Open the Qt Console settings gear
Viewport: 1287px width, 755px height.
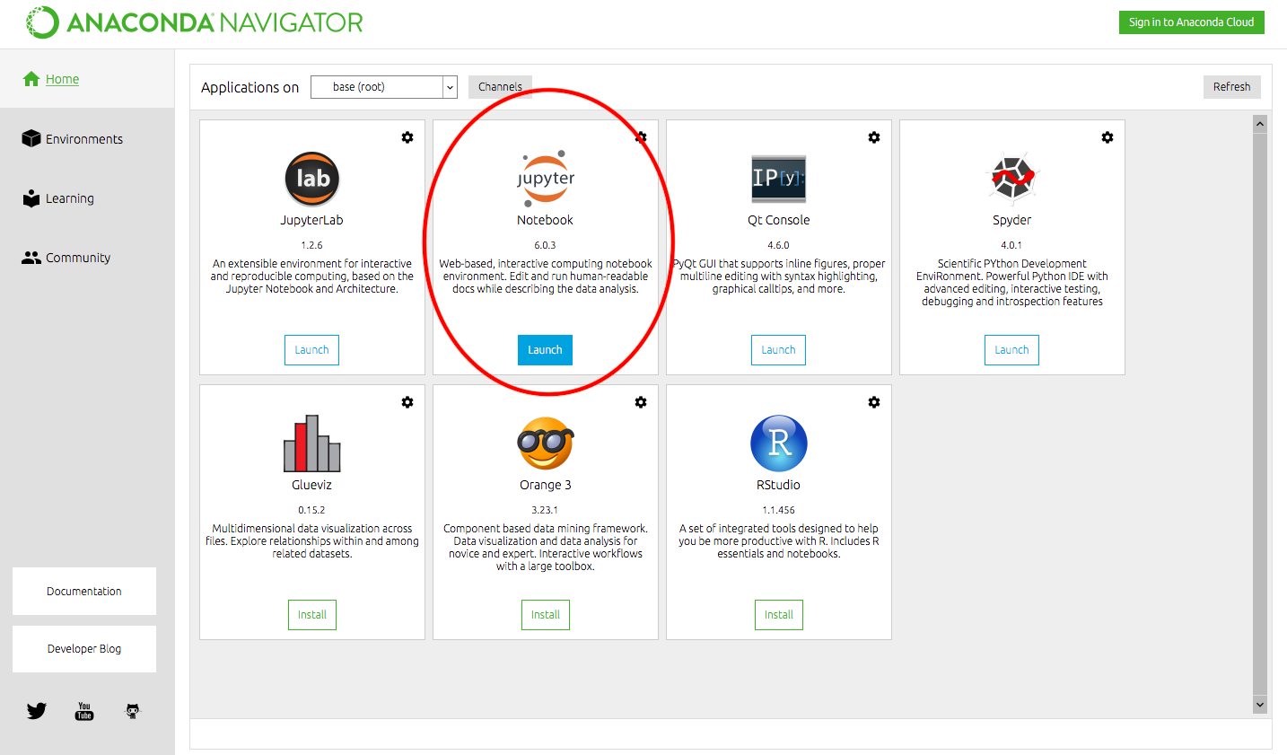point(874,137)
